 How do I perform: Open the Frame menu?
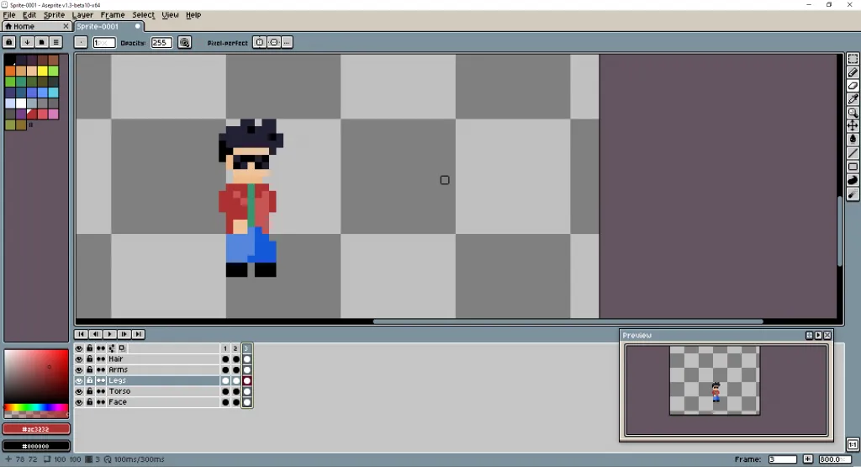click(x=113, y=15)
